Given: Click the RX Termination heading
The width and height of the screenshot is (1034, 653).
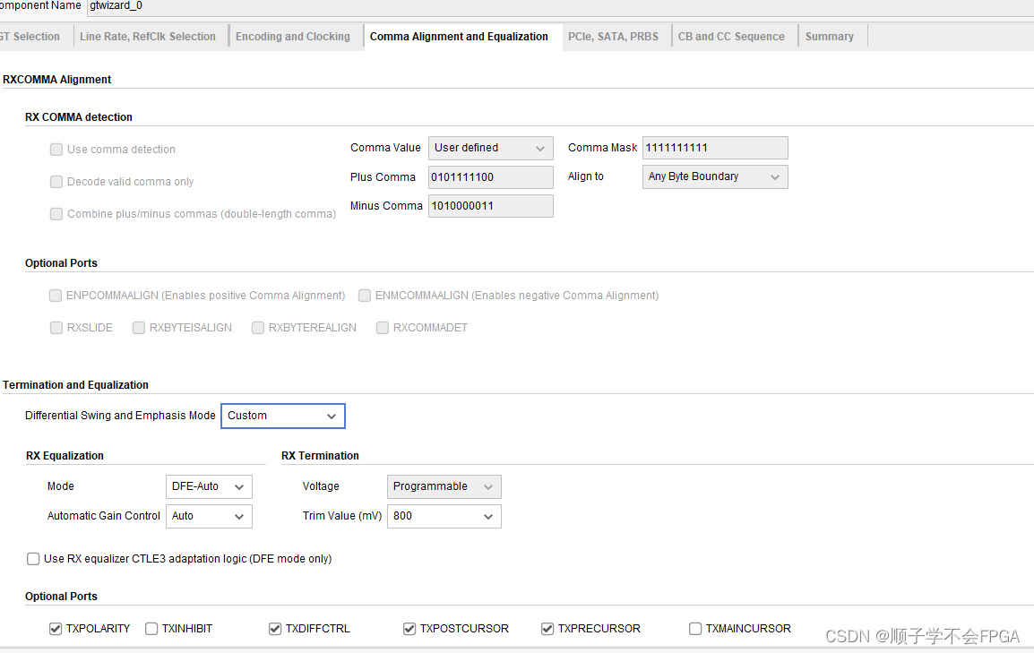Looking at the screenshot, I should (320, 456).
